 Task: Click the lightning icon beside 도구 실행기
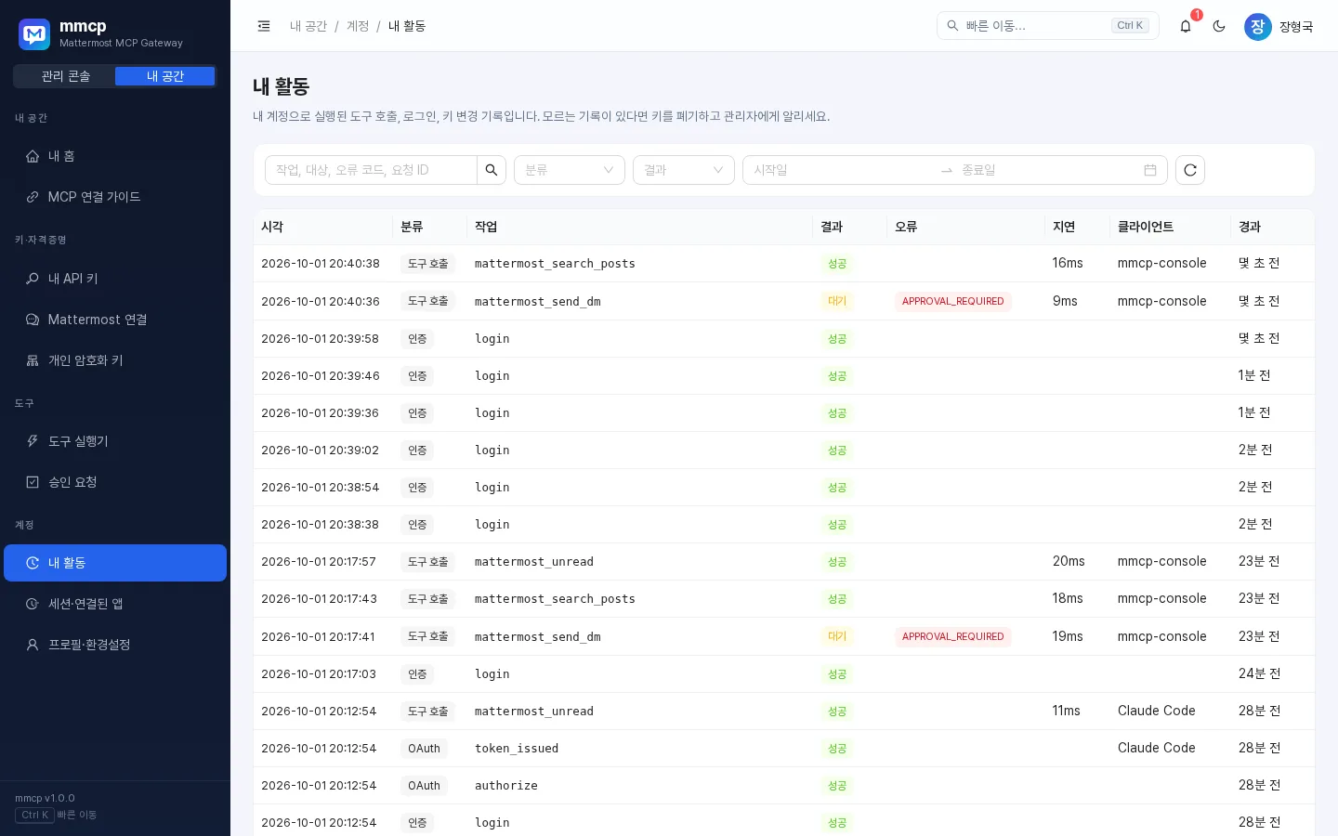33,441
